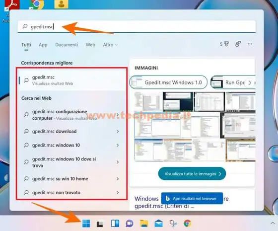Open the Widgets panel icon
The width and height of the screenshot is (278, 231).
click(115, 224)
